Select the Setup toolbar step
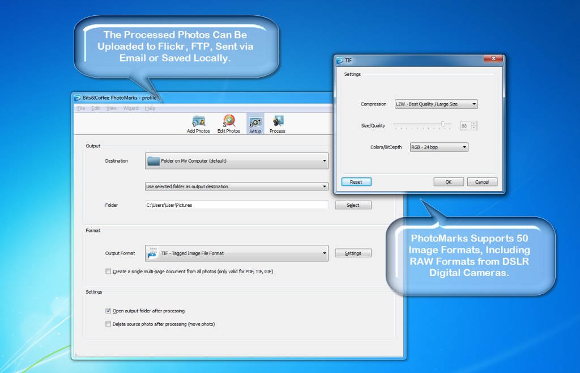 click(x=255, y=124)
